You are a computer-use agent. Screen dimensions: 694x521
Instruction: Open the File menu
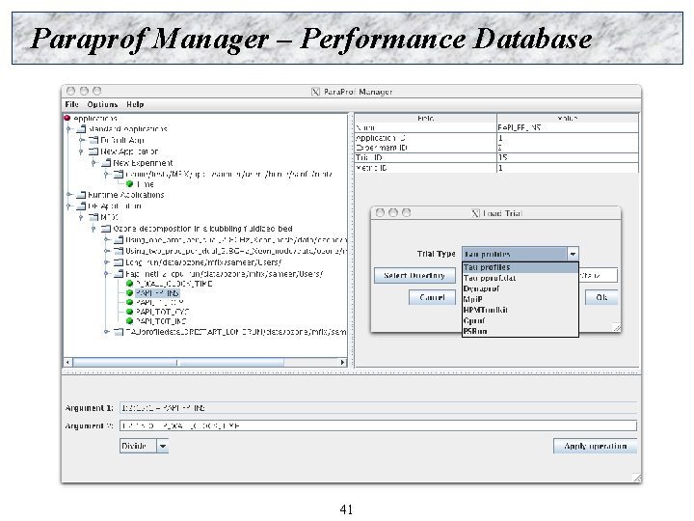(71, 104)
